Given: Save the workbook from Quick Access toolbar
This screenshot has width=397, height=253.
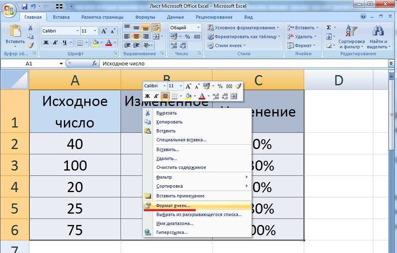Looking at the screenshot, I should 24,6.
